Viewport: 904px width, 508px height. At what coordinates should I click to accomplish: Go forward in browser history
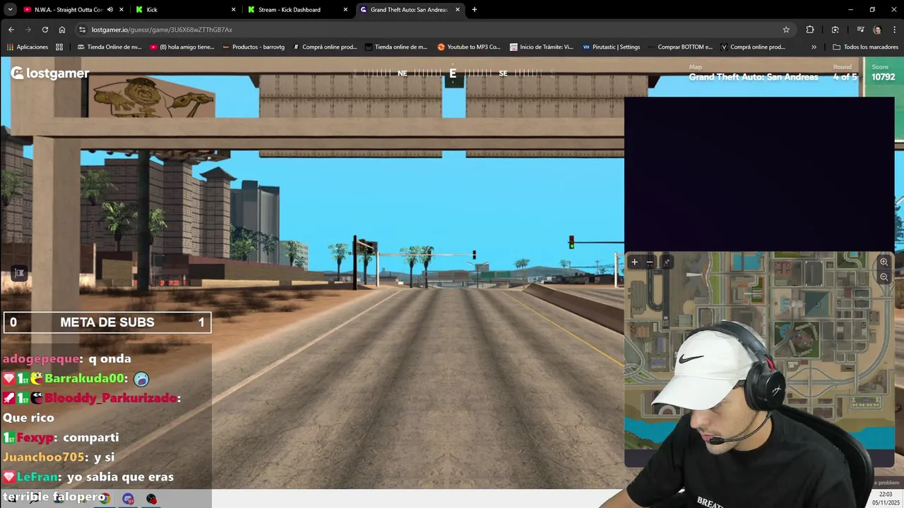(x=28, y=30)
